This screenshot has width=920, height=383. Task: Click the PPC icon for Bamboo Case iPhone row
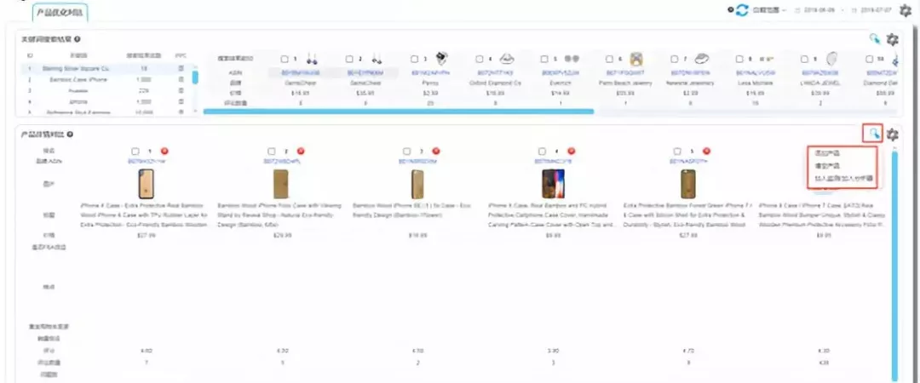coord(181,79)
